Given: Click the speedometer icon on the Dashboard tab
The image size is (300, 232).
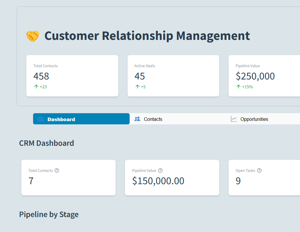Looking at the screenshot, I should click(x=41, y=119).
